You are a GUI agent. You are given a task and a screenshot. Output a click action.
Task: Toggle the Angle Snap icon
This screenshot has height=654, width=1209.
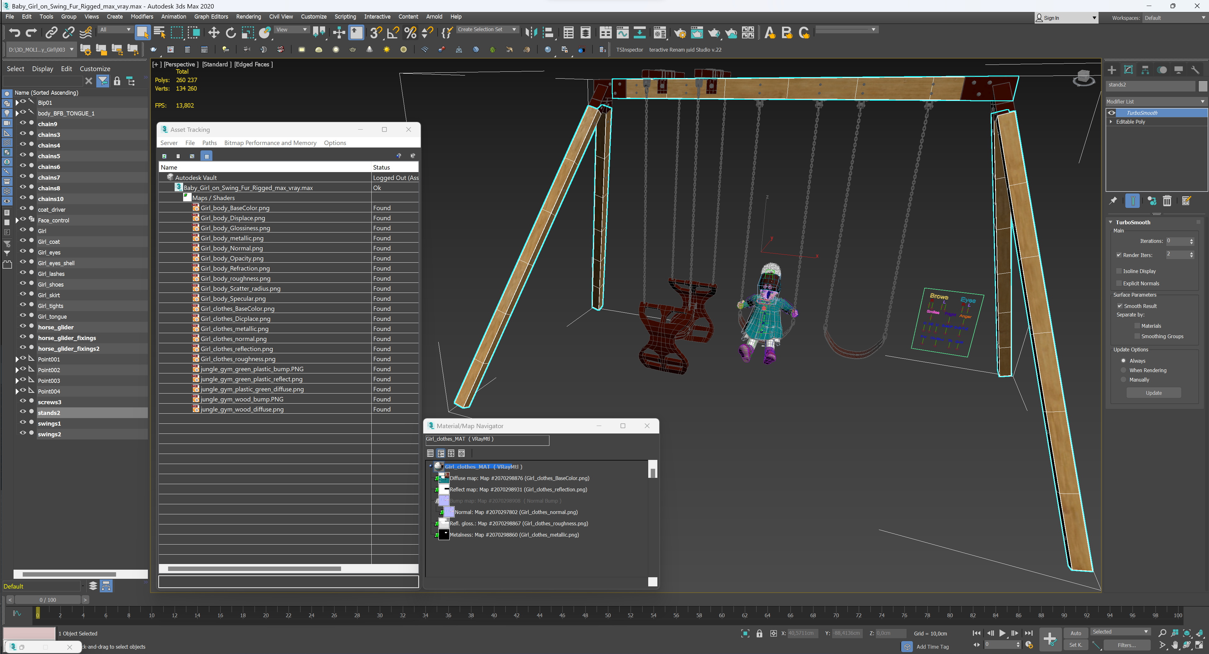point(393,32)
